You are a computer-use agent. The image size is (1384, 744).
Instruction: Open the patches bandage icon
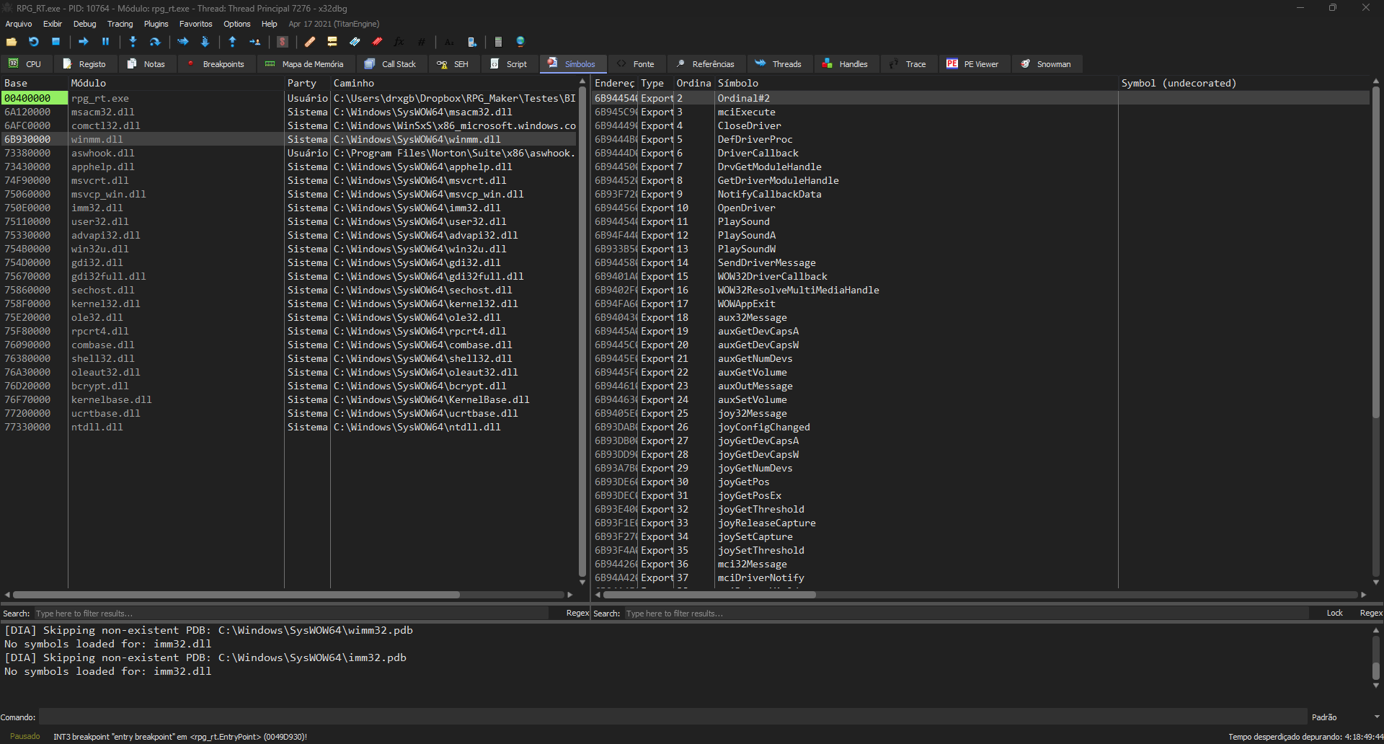(310, 42)
